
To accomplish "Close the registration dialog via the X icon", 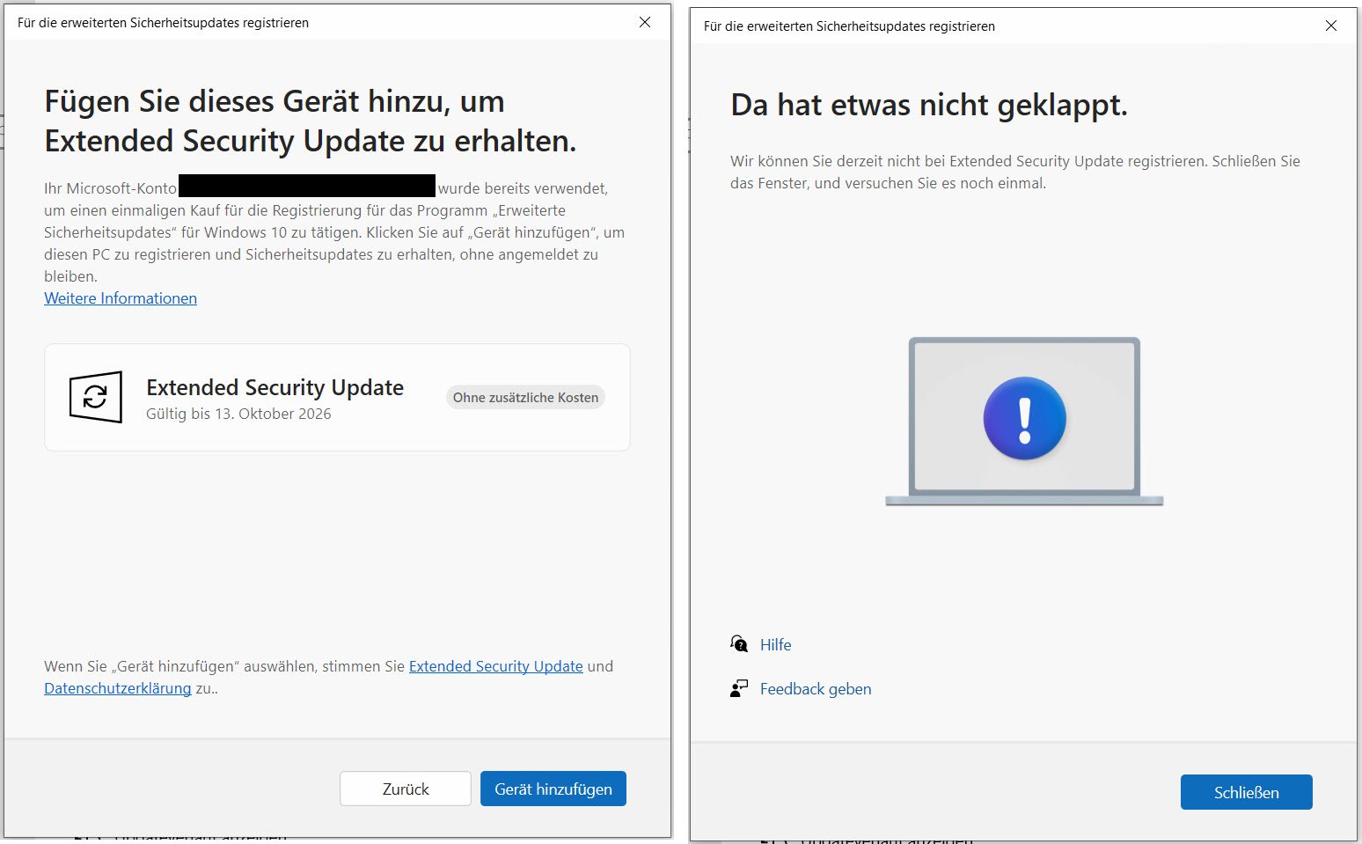I will pyautogui.click(x=645, y=22).
